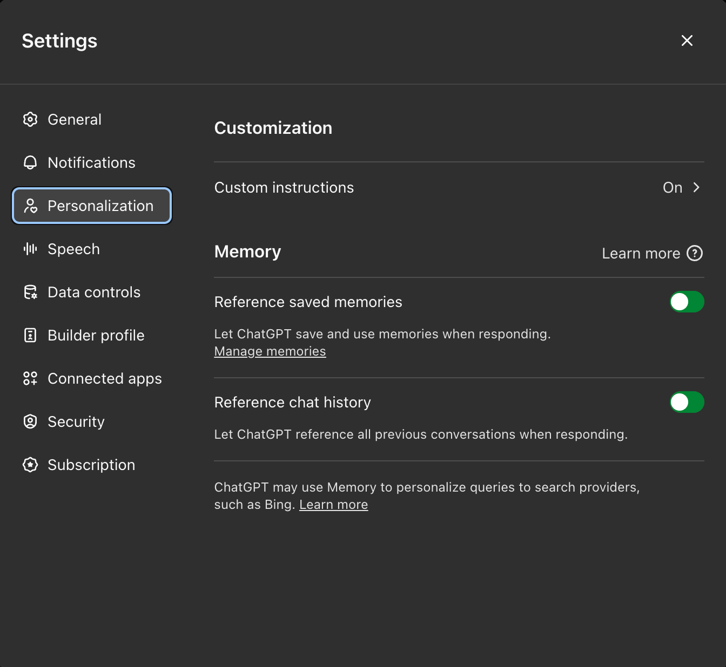Click the Notifications bell icon
Screen dimensions: 726x667
(30, 162)
